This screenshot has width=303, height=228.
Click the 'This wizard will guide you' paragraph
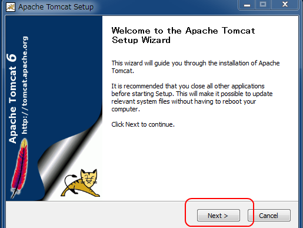(x=195, y=67)
